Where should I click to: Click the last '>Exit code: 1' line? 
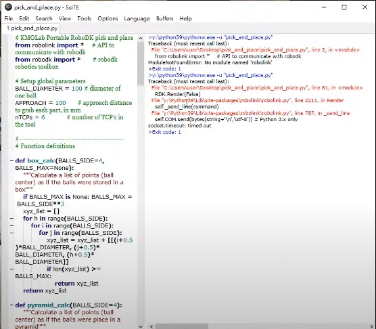click(x=164, y=132)
